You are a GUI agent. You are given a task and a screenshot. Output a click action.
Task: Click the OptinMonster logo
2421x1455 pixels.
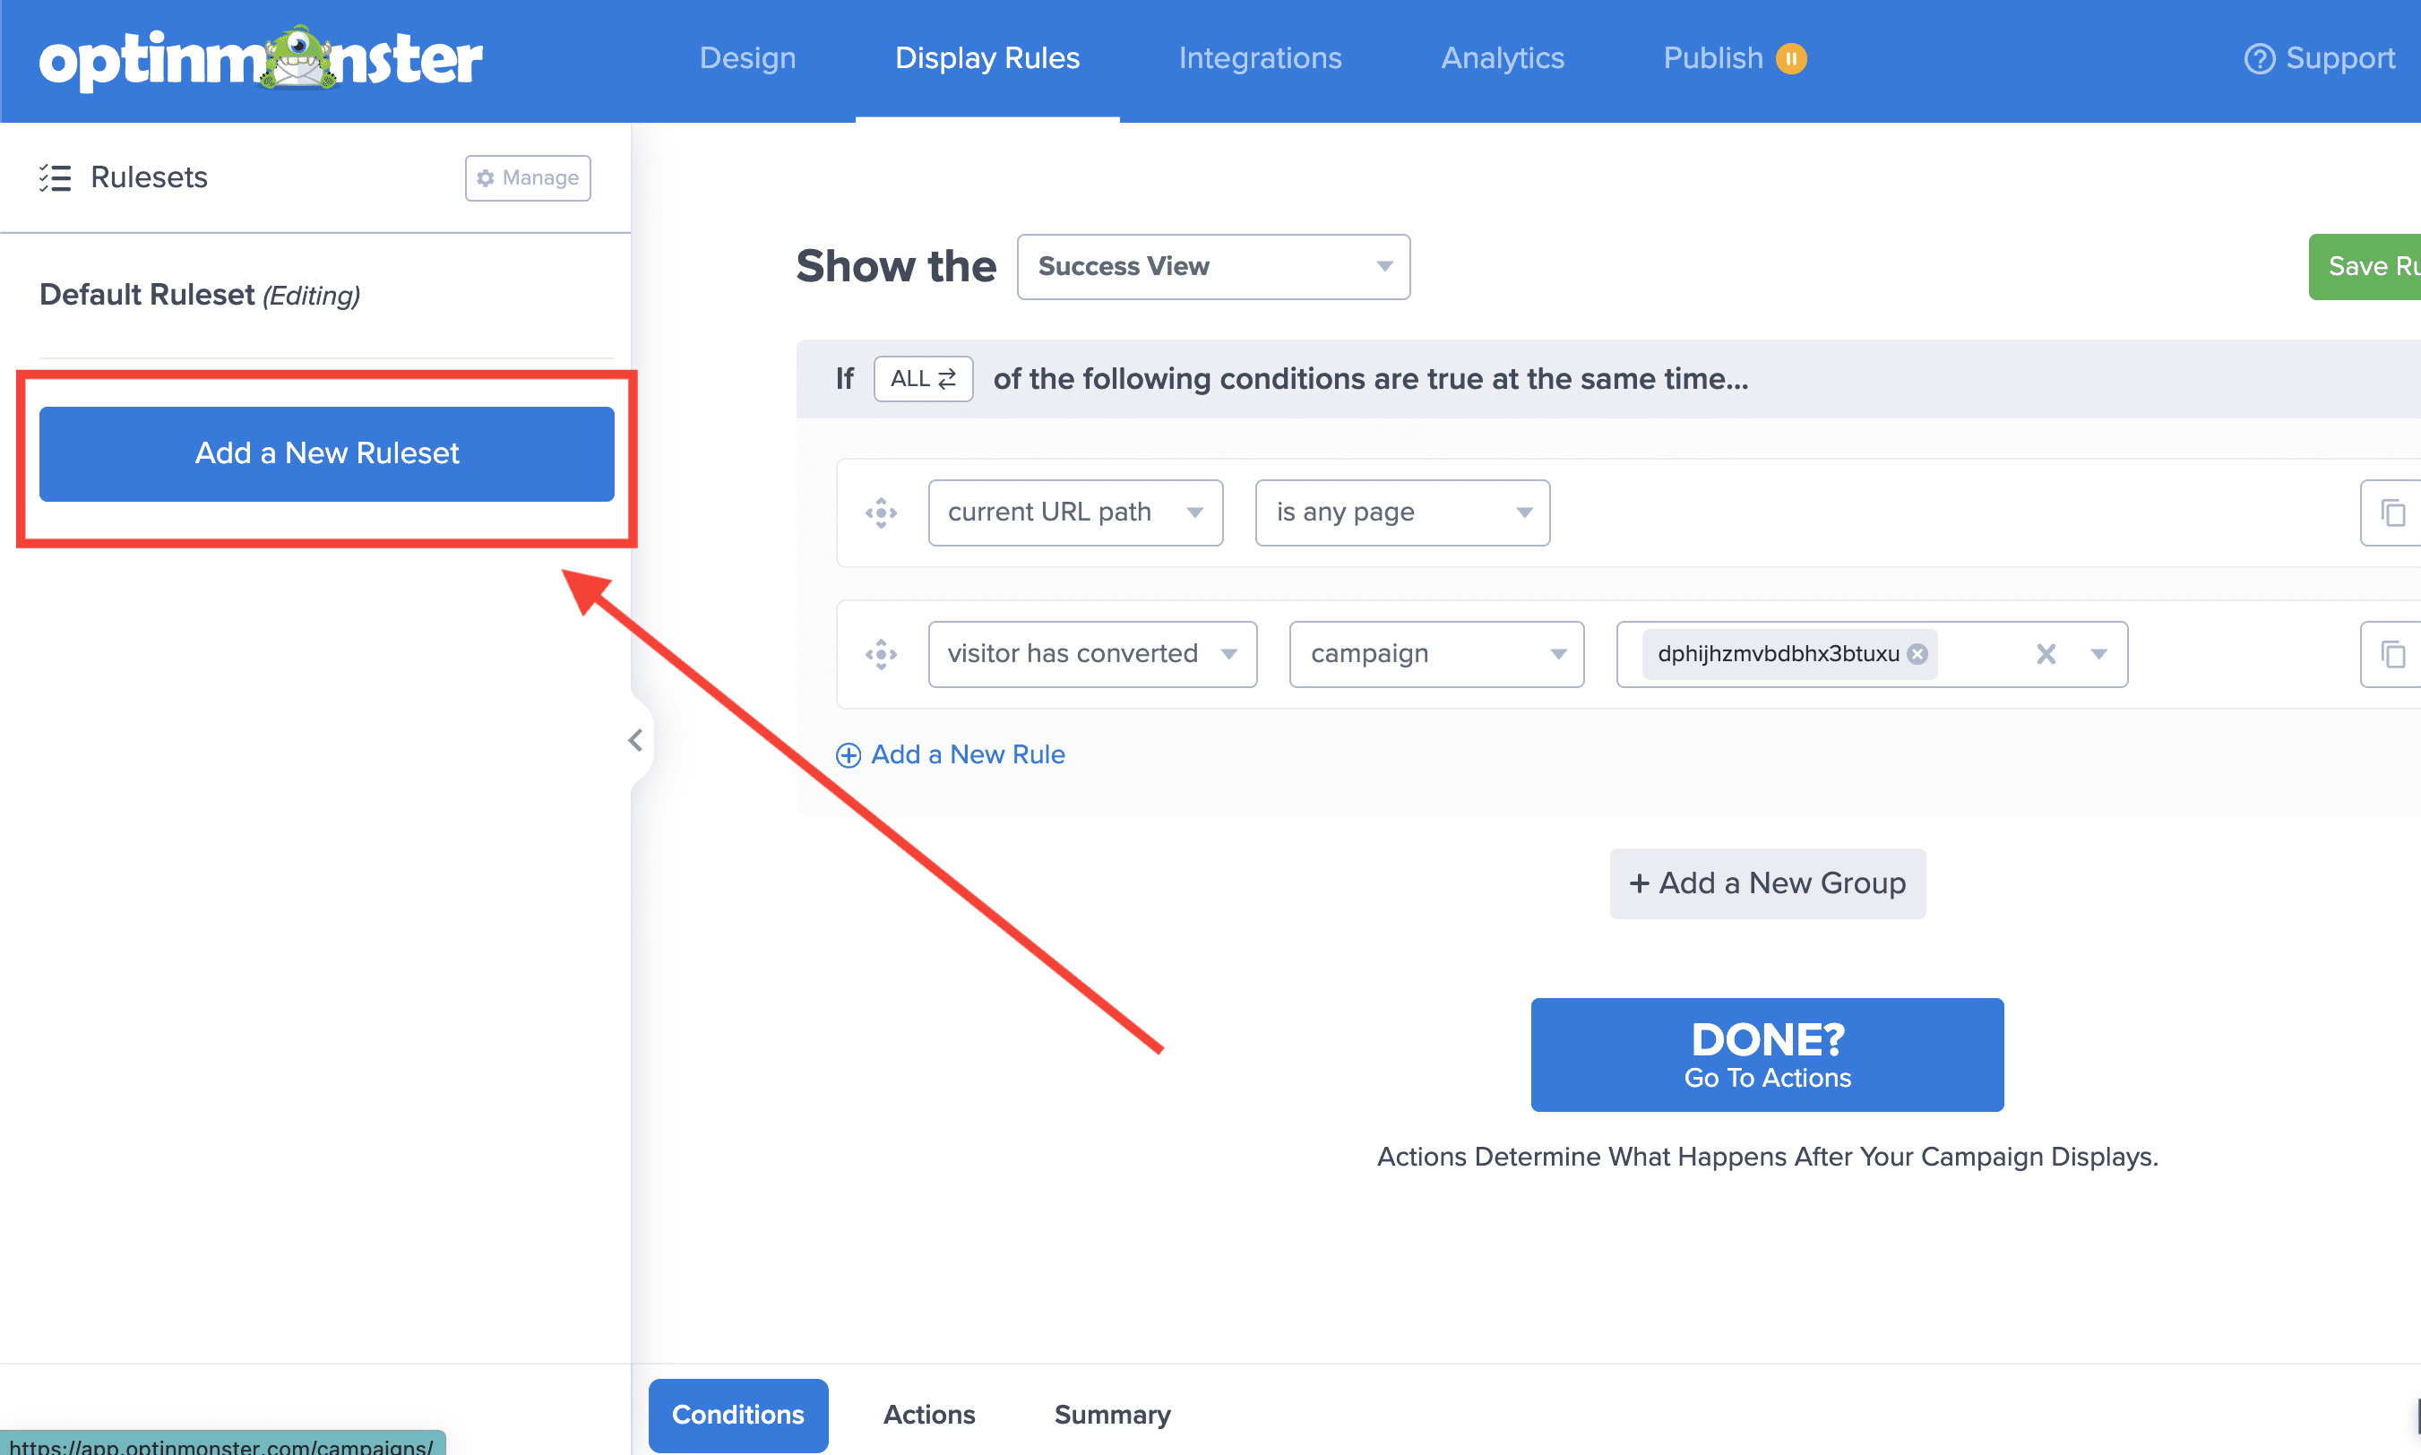coord(260,59)
